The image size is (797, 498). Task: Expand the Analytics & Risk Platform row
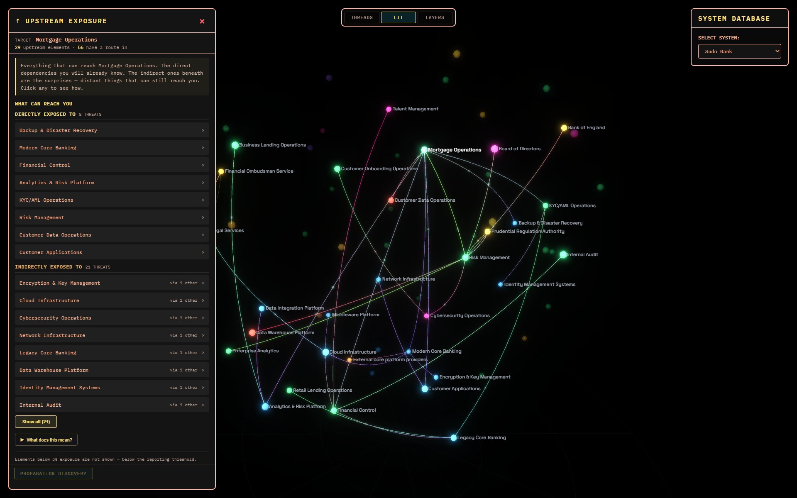(112, 183)
